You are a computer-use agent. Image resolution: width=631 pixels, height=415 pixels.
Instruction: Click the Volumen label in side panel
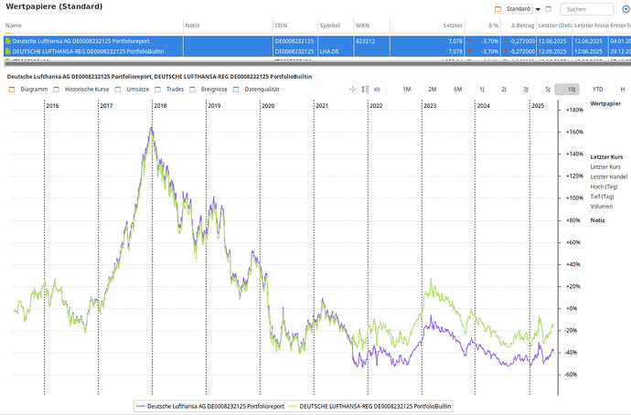pos(602,207)
